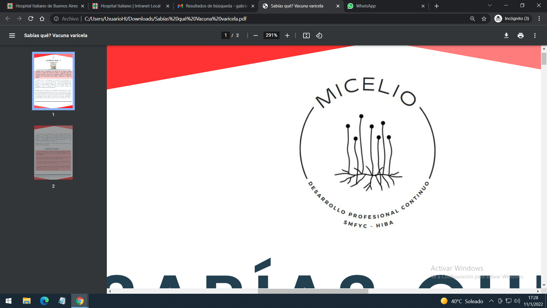Show hidden system tray icons
Screen dimensions: 547x308
(491, 301)
